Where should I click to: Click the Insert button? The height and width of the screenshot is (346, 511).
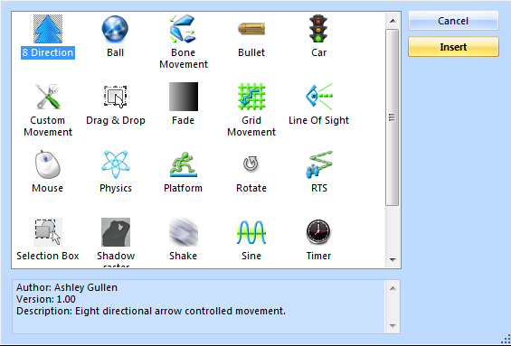[453, 47]
